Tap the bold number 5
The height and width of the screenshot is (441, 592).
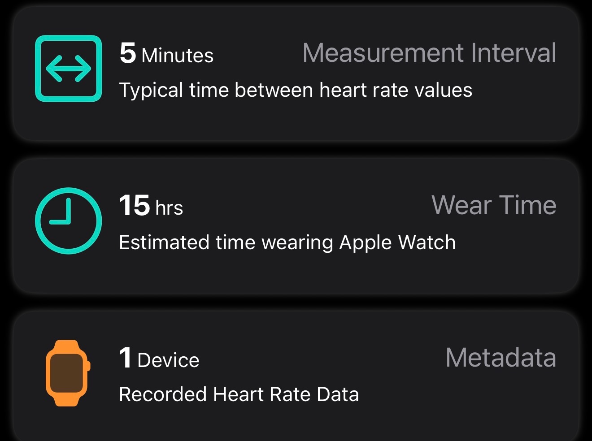(x=128, y=53)
